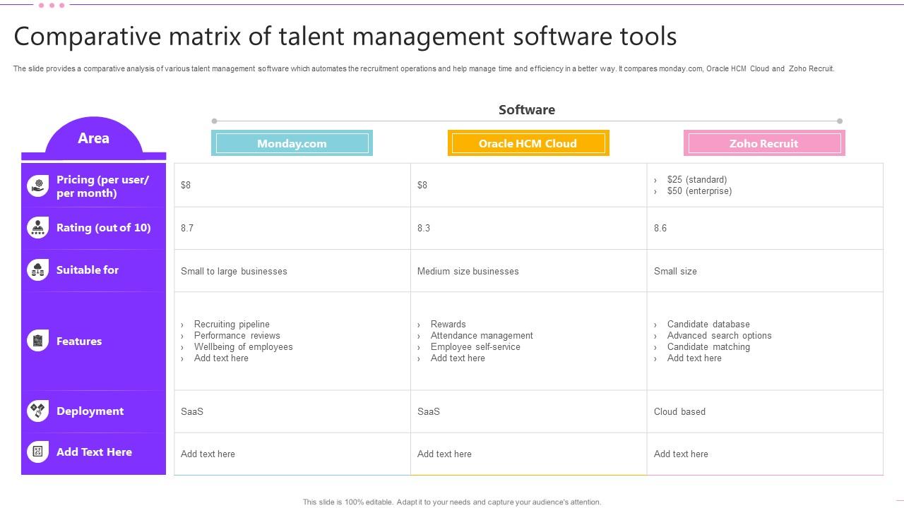
Task: Select the Deployment hand icon
Action: 37,411
